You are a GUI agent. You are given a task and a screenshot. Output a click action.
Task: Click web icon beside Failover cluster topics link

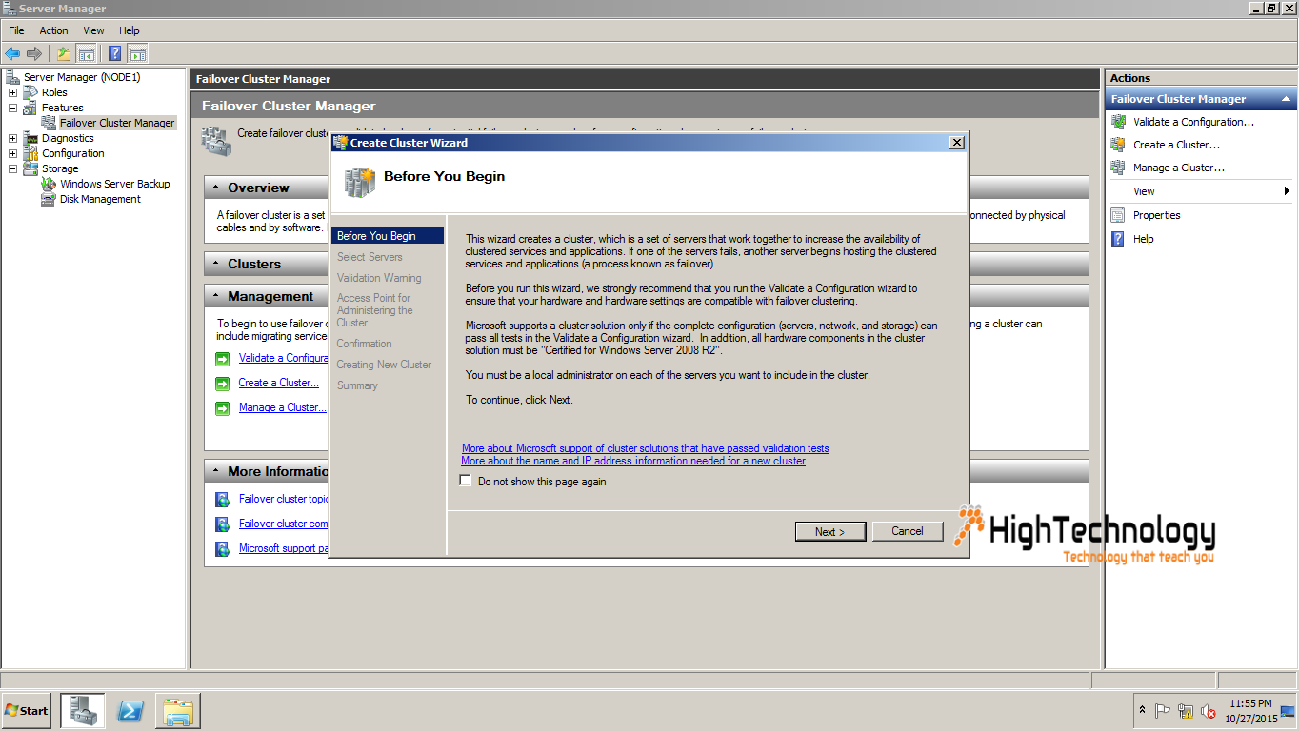click(222, 500)
